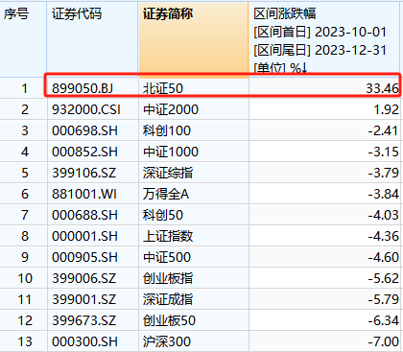Click the -3.84 change value
403x352 pixels.
click(x=383, y=194)
